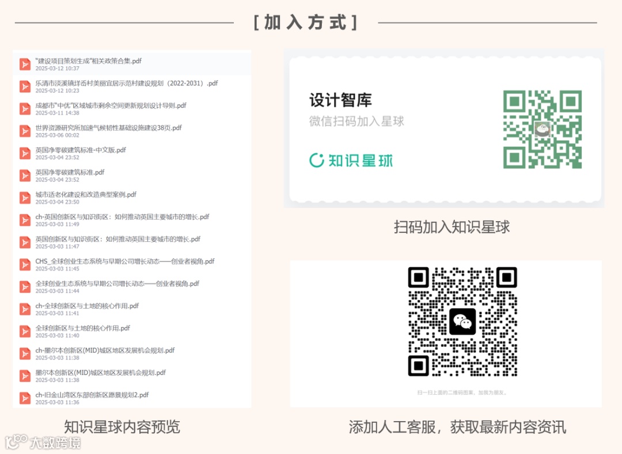622x454 pixels.
Task: Click the WeChat icon inside the black QR code
Action: [x=463, y=322]
